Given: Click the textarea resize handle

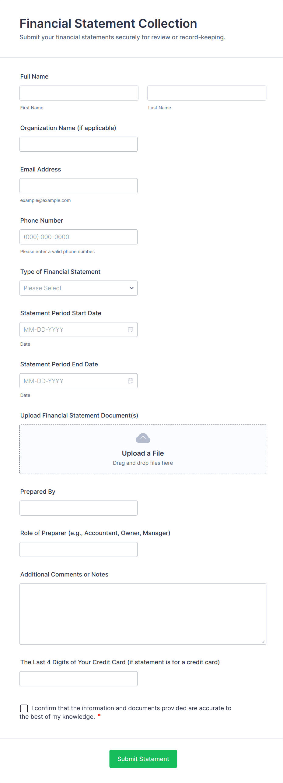Looking at the screenshot, I should (263, 641).
